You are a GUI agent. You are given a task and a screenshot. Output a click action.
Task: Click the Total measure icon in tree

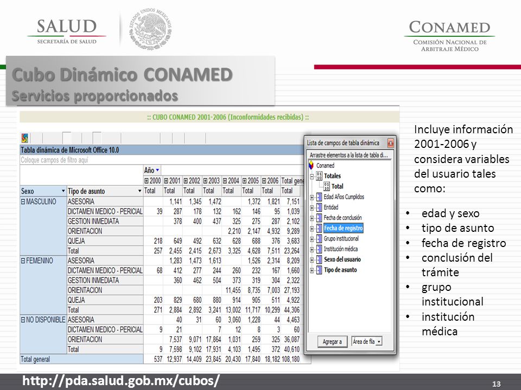pyautogui.click(x=327, y=186)
